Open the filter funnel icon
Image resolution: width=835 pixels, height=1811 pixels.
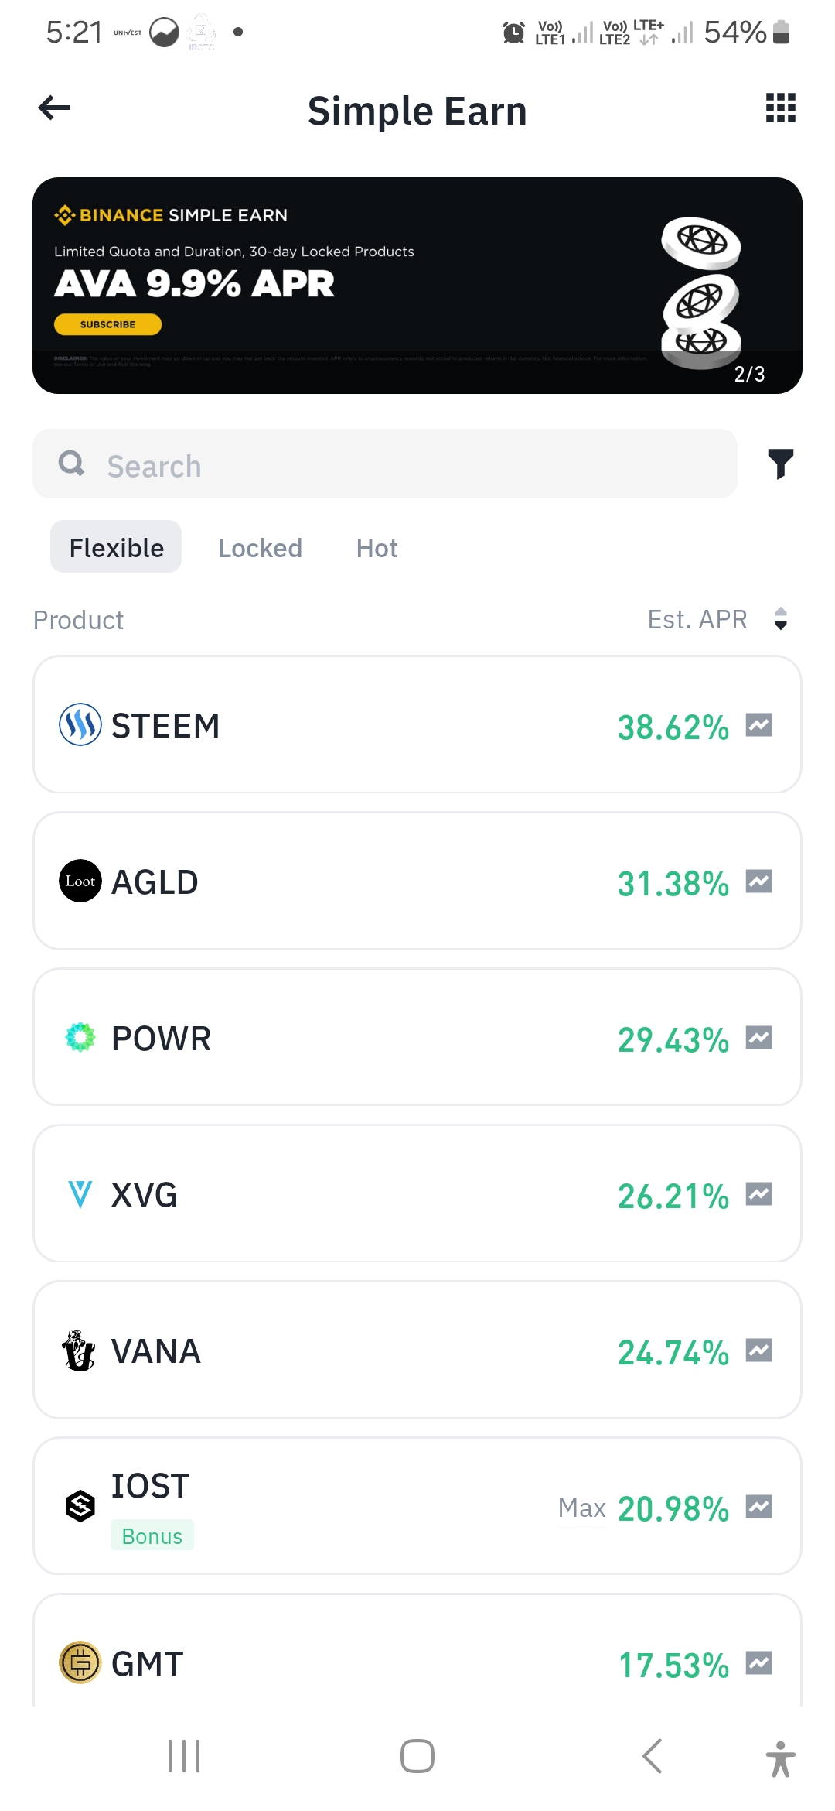coord(780,464)
